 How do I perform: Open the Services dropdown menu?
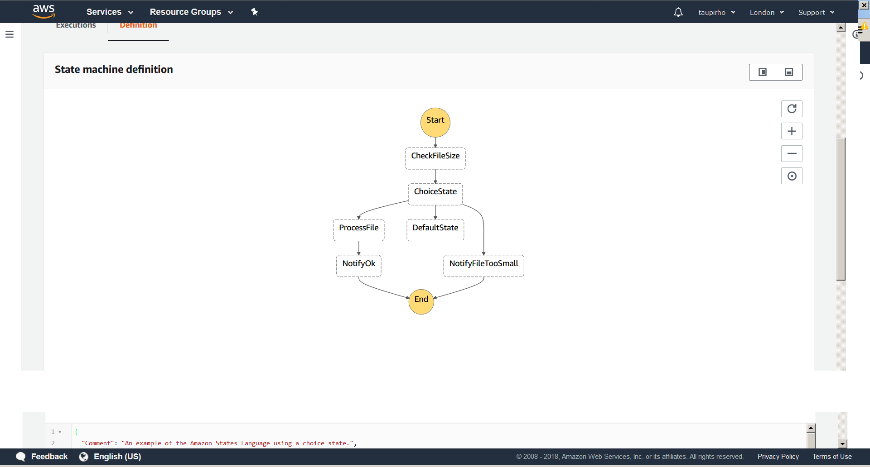(x=110, y=12)
